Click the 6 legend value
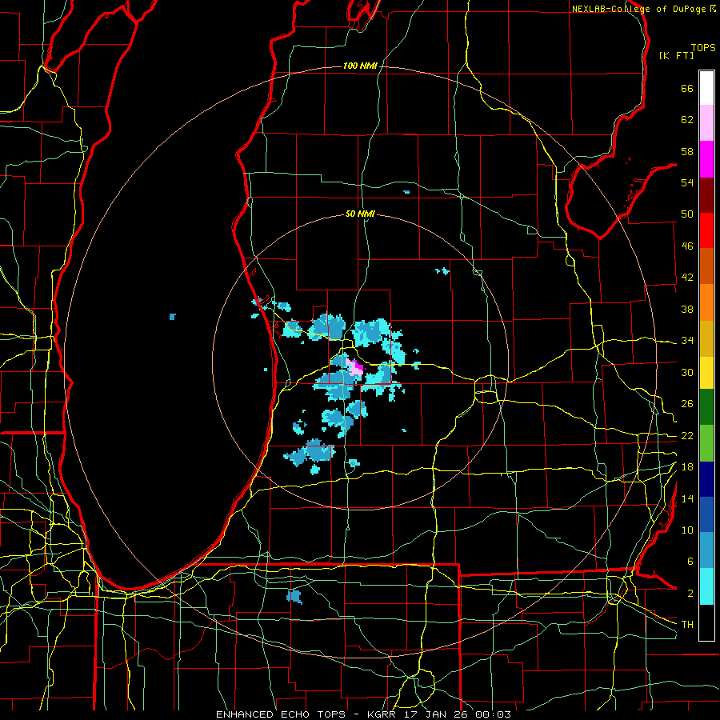 (x=690, y=562)
